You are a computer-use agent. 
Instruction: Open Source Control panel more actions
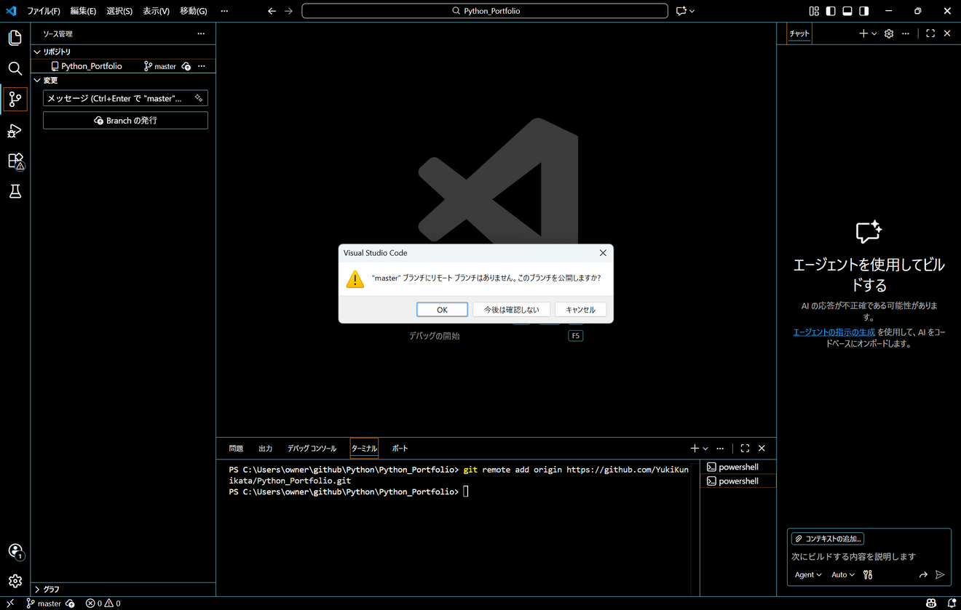tap(201, 33)
